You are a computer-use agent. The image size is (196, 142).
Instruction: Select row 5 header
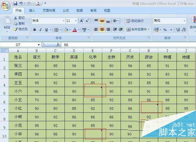(4, 92)
